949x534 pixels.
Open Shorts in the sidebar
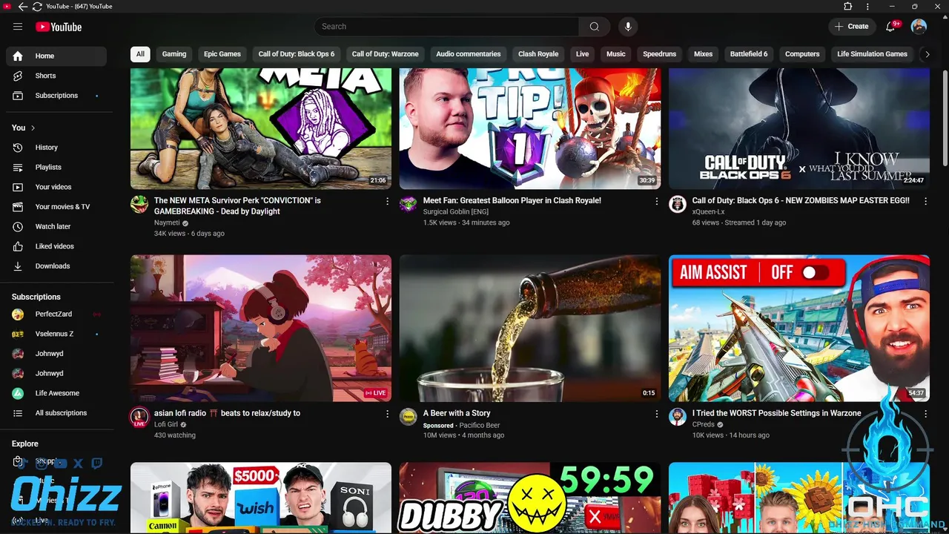click(x=56, y=76)
